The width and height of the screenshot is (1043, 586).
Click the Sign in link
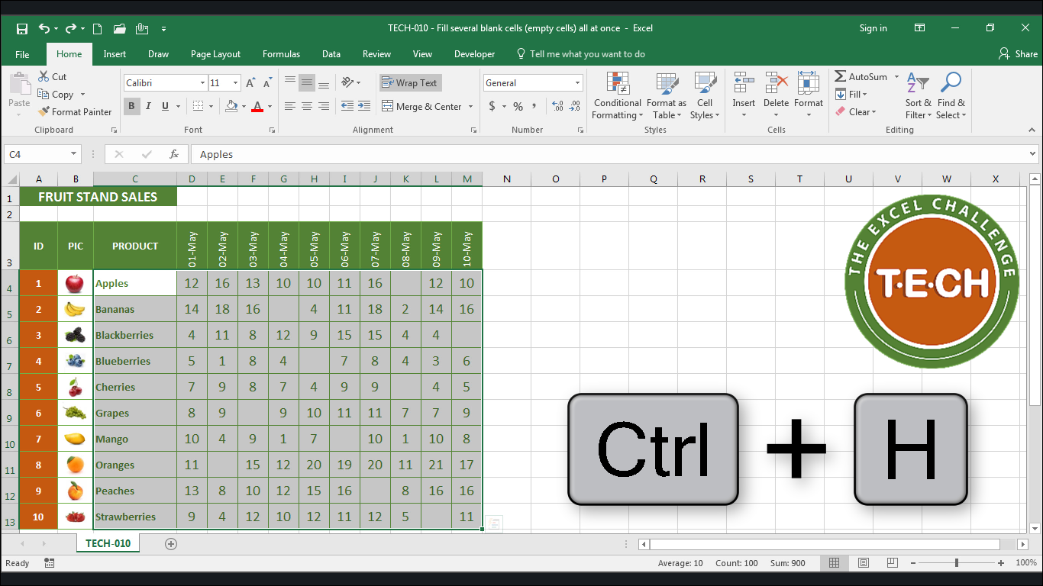click(873, 28)
